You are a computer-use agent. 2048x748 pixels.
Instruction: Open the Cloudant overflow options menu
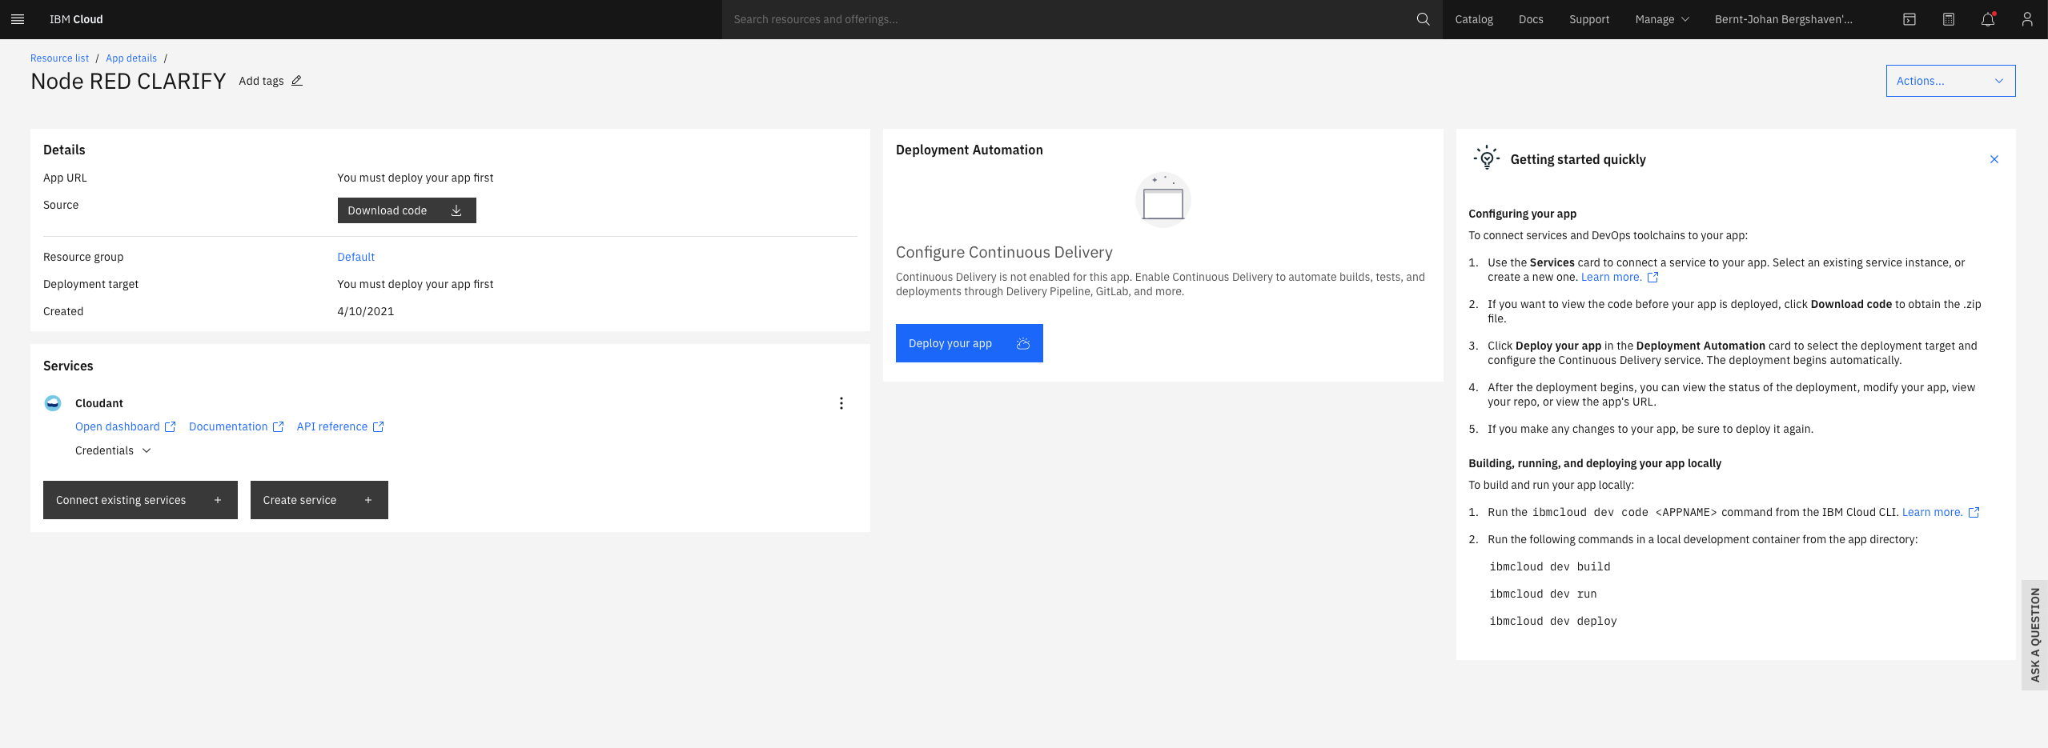pos(841,403)
